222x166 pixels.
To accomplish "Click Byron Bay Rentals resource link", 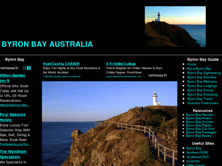I will (199, 115).
